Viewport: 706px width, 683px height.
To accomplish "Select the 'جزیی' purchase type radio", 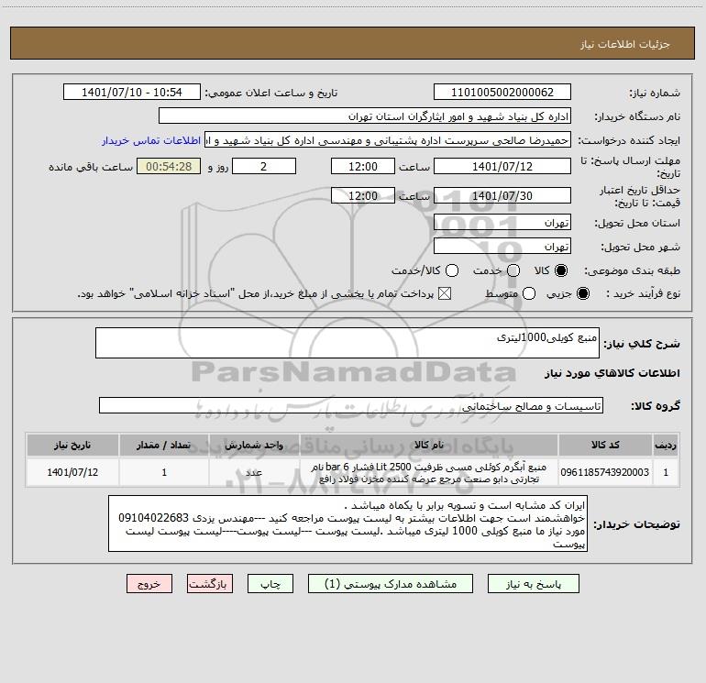I will click(x=582, y=293).
